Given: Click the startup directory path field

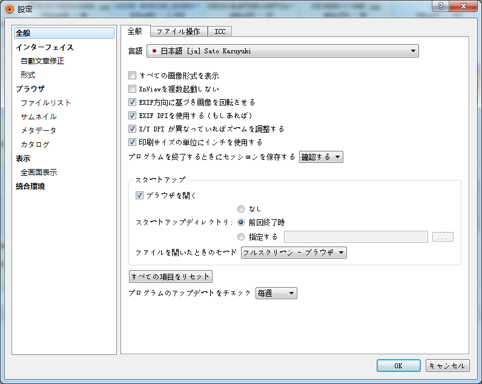Looking at the screenshot, I should pos(356,237).
